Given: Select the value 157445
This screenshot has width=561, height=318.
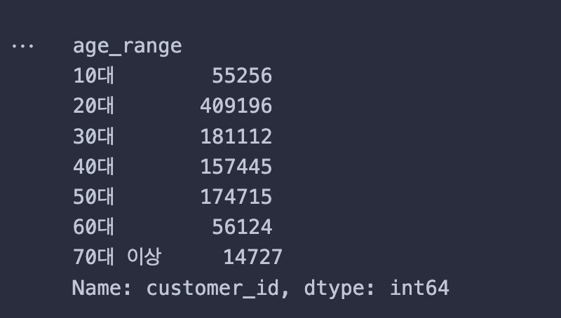Looking at the screenshot, I should [x=236, y=167].
